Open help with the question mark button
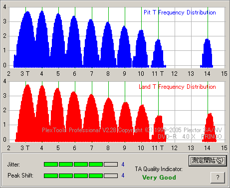230x188 pixels. coord(218,178)
